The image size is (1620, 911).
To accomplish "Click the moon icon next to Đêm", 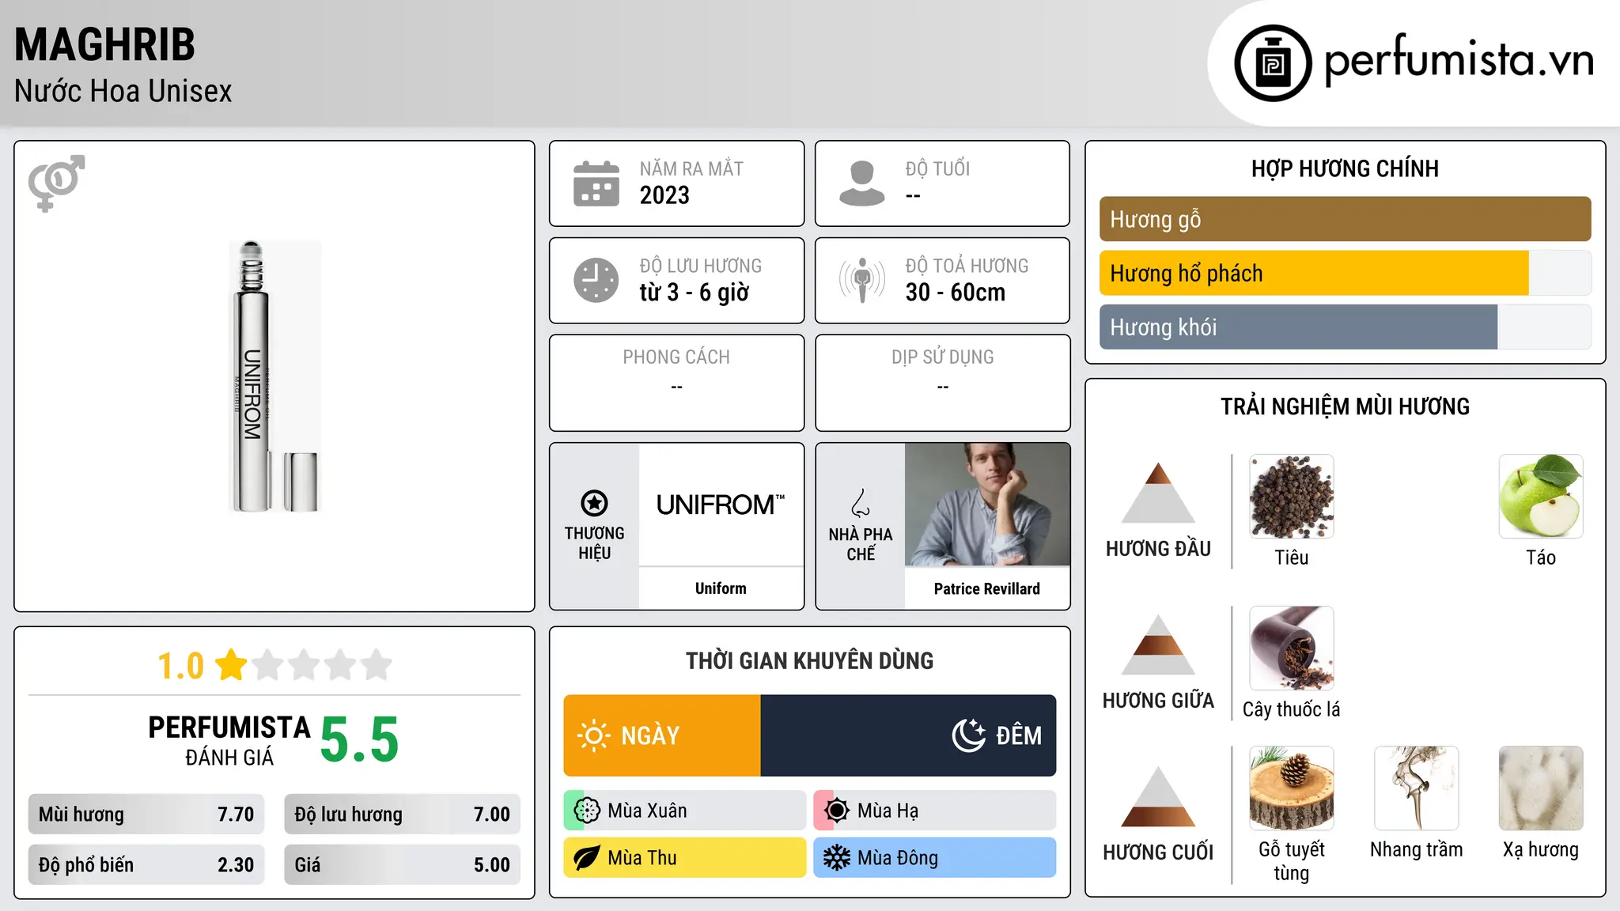I will [x=969, y=735].
